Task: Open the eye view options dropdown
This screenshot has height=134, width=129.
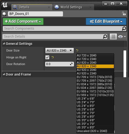Action: coord(122,37)
